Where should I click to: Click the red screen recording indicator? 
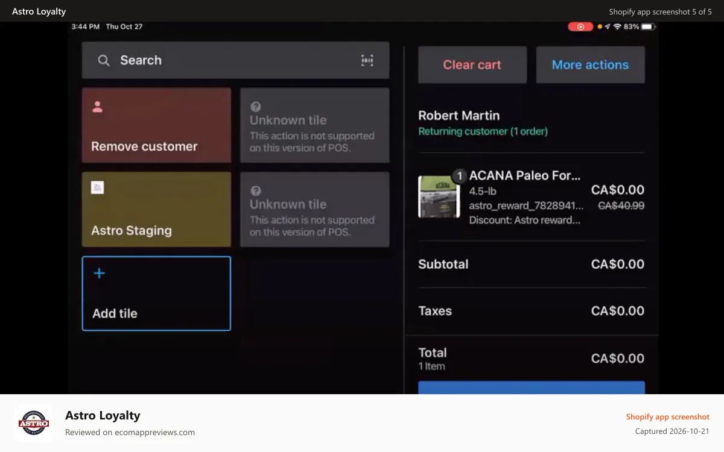[x=580, y=27]
